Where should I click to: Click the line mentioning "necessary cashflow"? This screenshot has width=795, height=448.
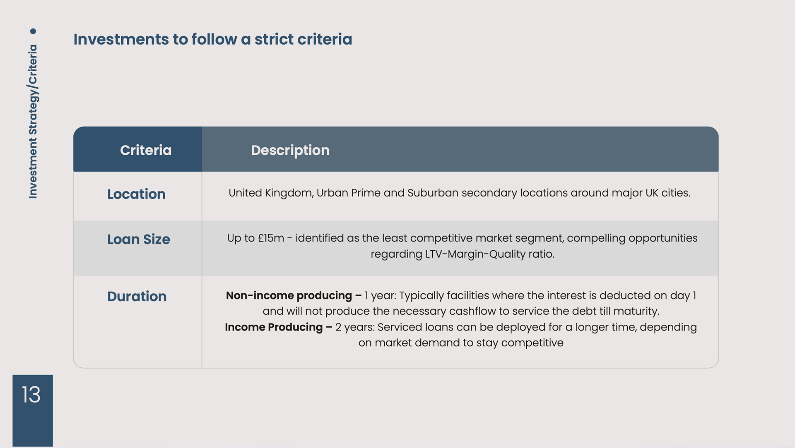460,311
